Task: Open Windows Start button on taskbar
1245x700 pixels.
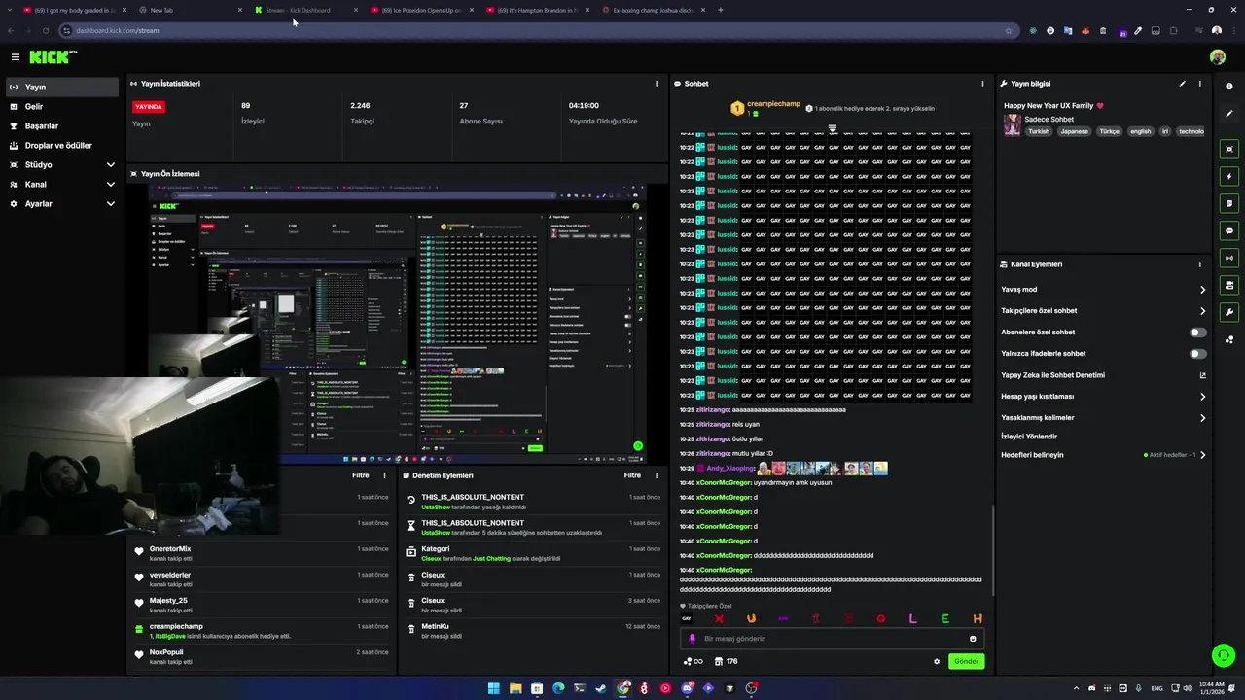Action: tap(494, 688)
